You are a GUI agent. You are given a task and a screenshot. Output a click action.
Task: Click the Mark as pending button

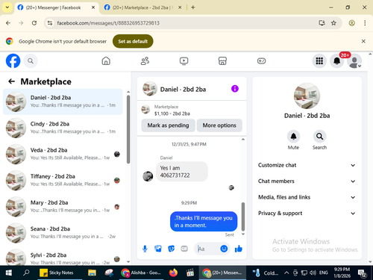point(168,125)
